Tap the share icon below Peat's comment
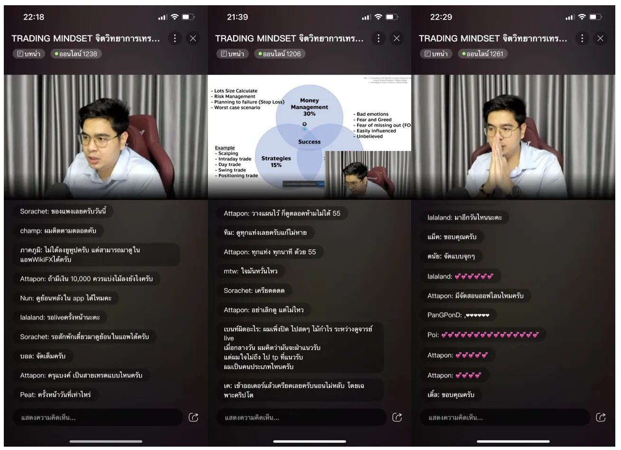Screen dimensions: 621x450 coord(194,418)
